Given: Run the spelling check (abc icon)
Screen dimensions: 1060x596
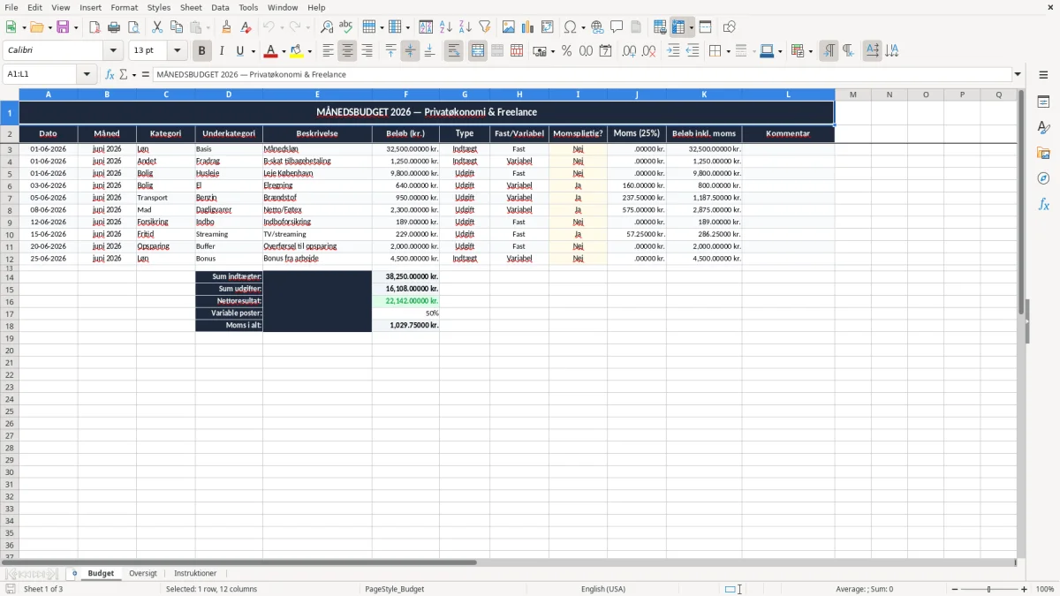Looking at the screenshot, I should (x=346, y=27).
